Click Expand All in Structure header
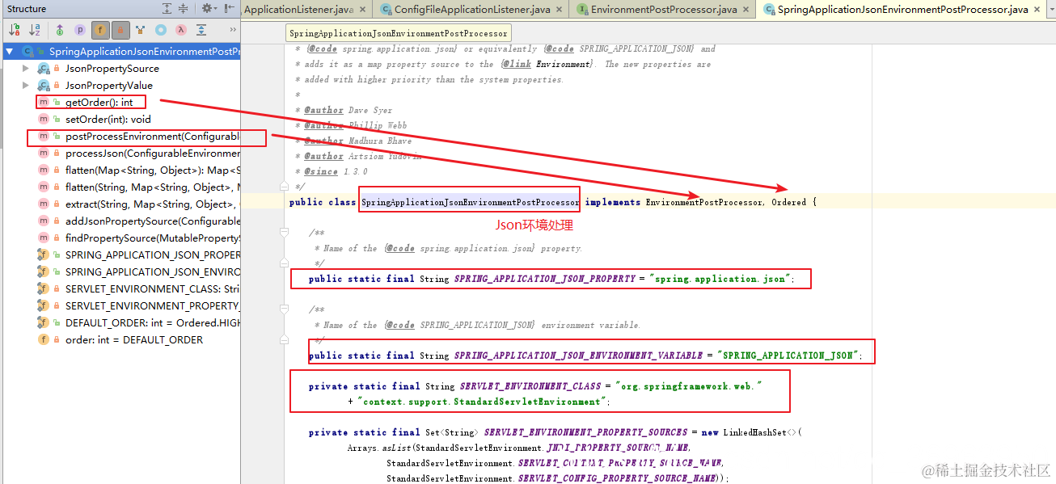The height and width of the screenshot is (484, 1056). [x=167, y=8]
